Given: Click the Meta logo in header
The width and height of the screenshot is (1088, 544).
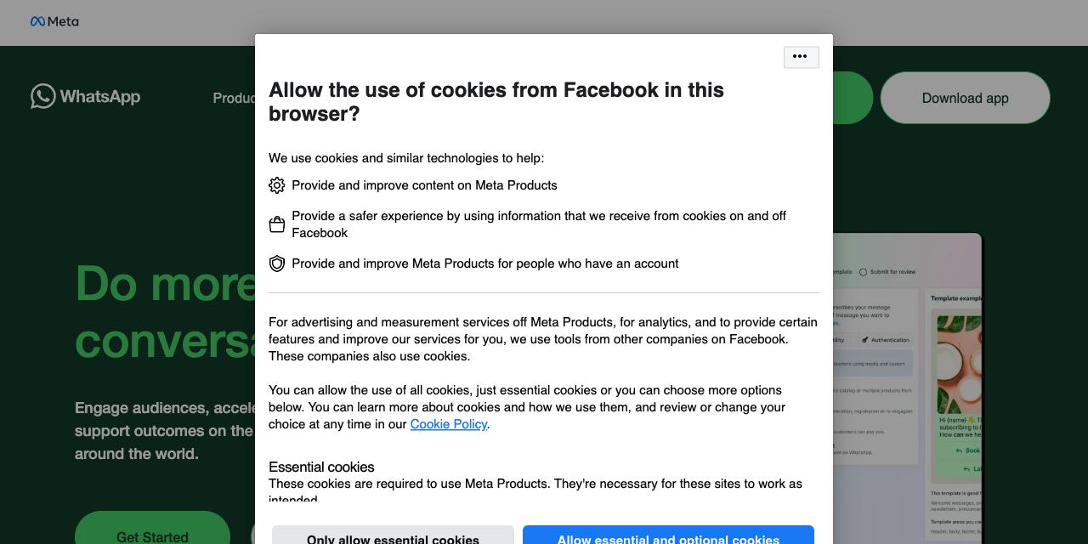Looking at the screenshot, I should (x=54, y=21).
